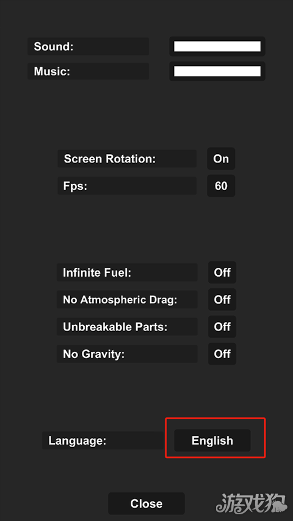Click the watermark logo in the corner
Screen dimensions: 293x521
tap(251, 503)
